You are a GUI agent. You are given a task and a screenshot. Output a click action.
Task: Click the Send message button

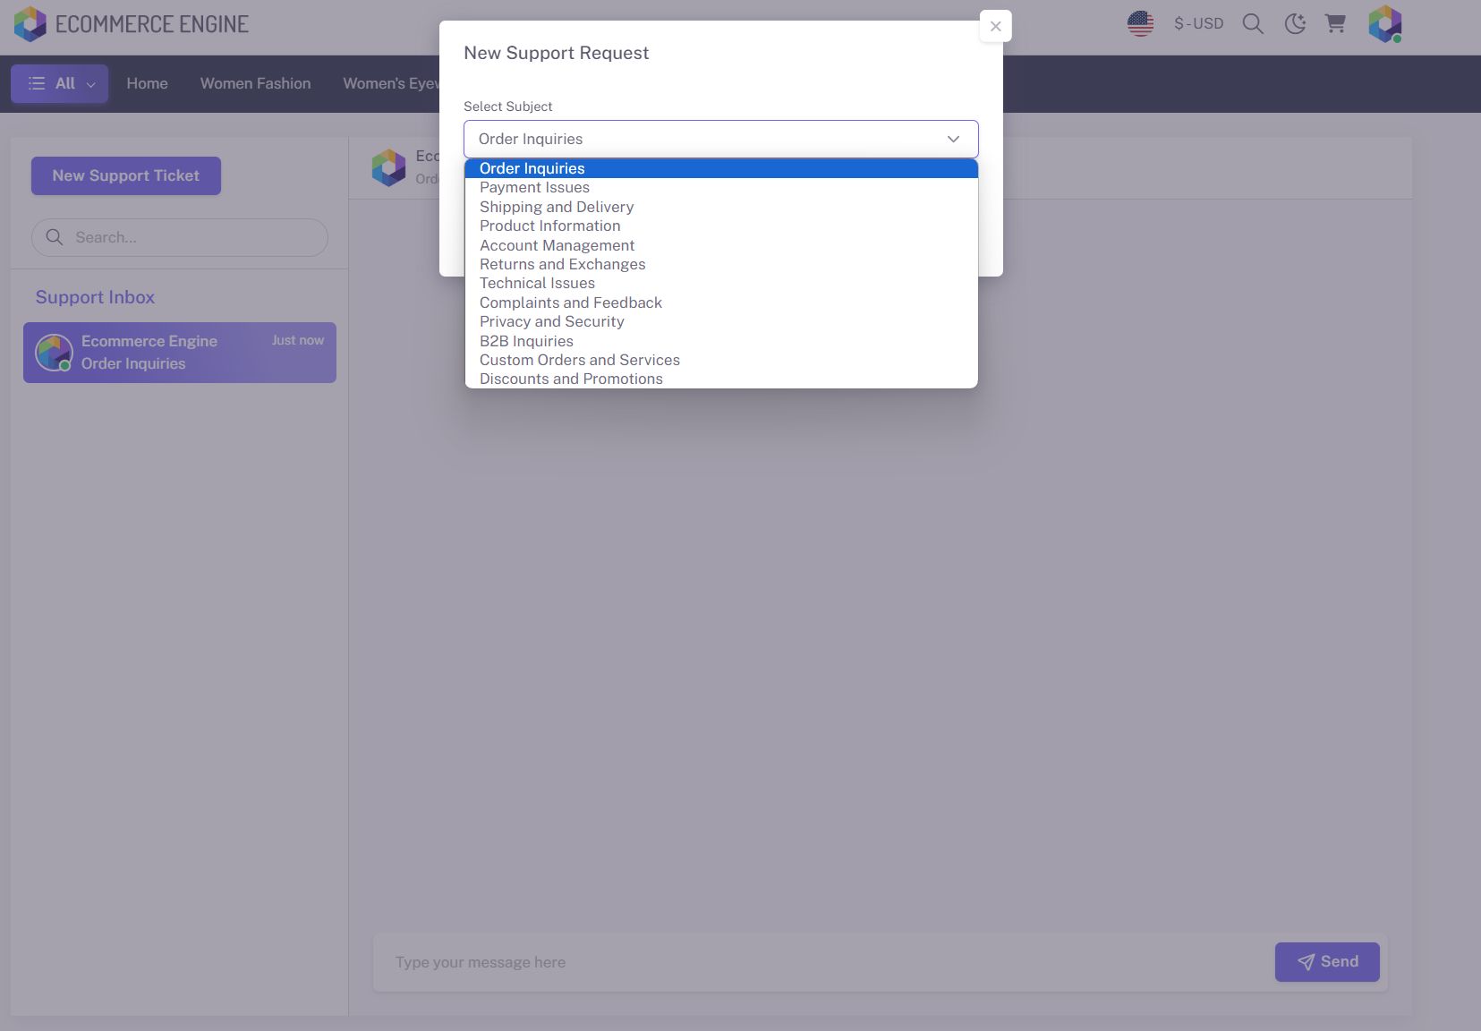pos(1327,962)
